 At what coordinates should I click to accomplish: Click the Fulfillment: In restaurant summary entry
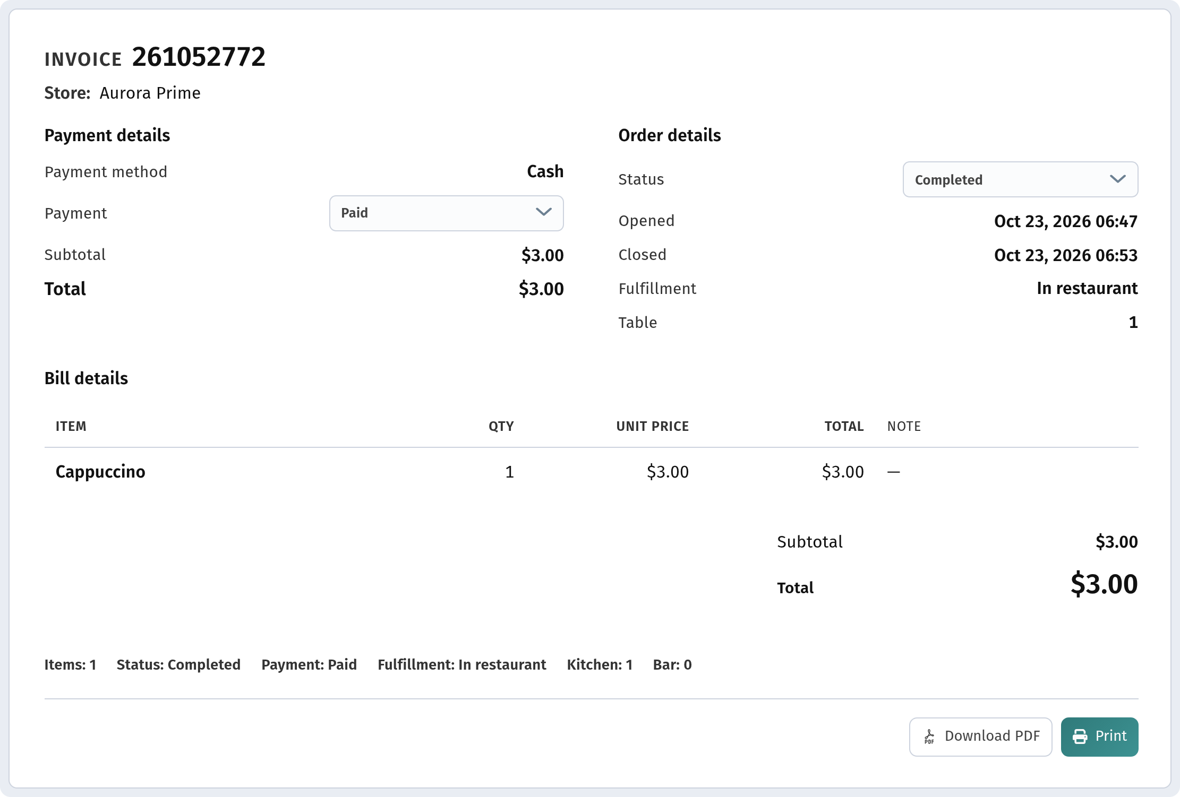coord(462,664)
